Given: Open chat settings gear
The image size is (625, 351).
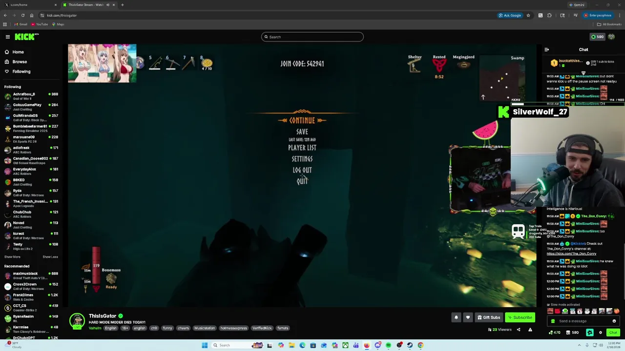Looking at the screenshot, I should (x=601, y=332).
